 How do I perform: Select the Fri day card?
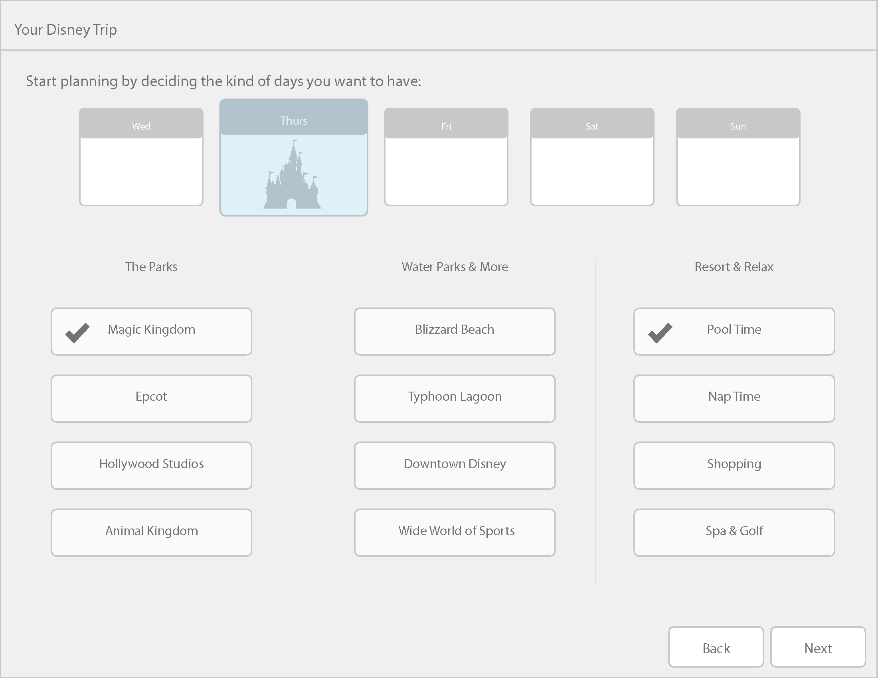[446, 157]
